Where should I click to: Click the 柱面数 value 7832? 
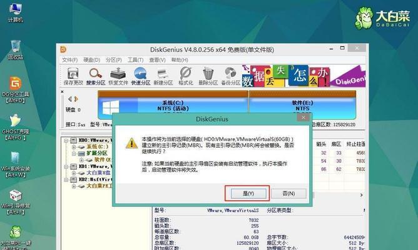coord(253,220)
